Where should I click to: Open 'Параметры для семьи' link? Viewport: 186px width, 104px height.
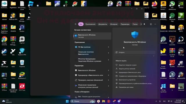click(x=126, y=87)
